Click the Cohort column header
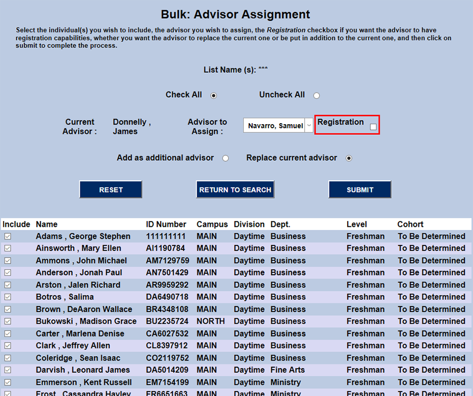Viewport: 473px width, 396px height. point(410,224)
